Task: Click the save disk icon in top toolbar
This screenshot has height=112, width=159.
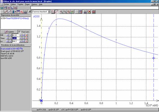Action: click(2, 8)
